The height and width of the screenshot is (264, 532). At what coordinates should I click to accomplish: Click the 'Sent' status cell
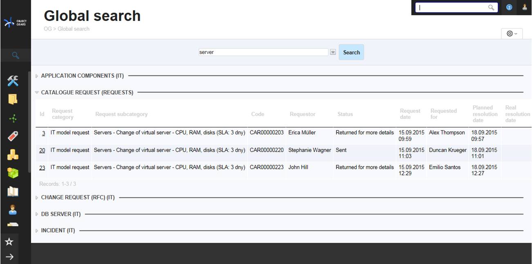click(x=341, y=150)
